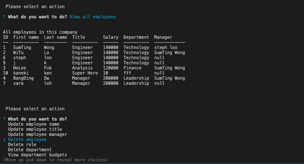Click salary '200000' in BangDing's row

tap(110, 78)
